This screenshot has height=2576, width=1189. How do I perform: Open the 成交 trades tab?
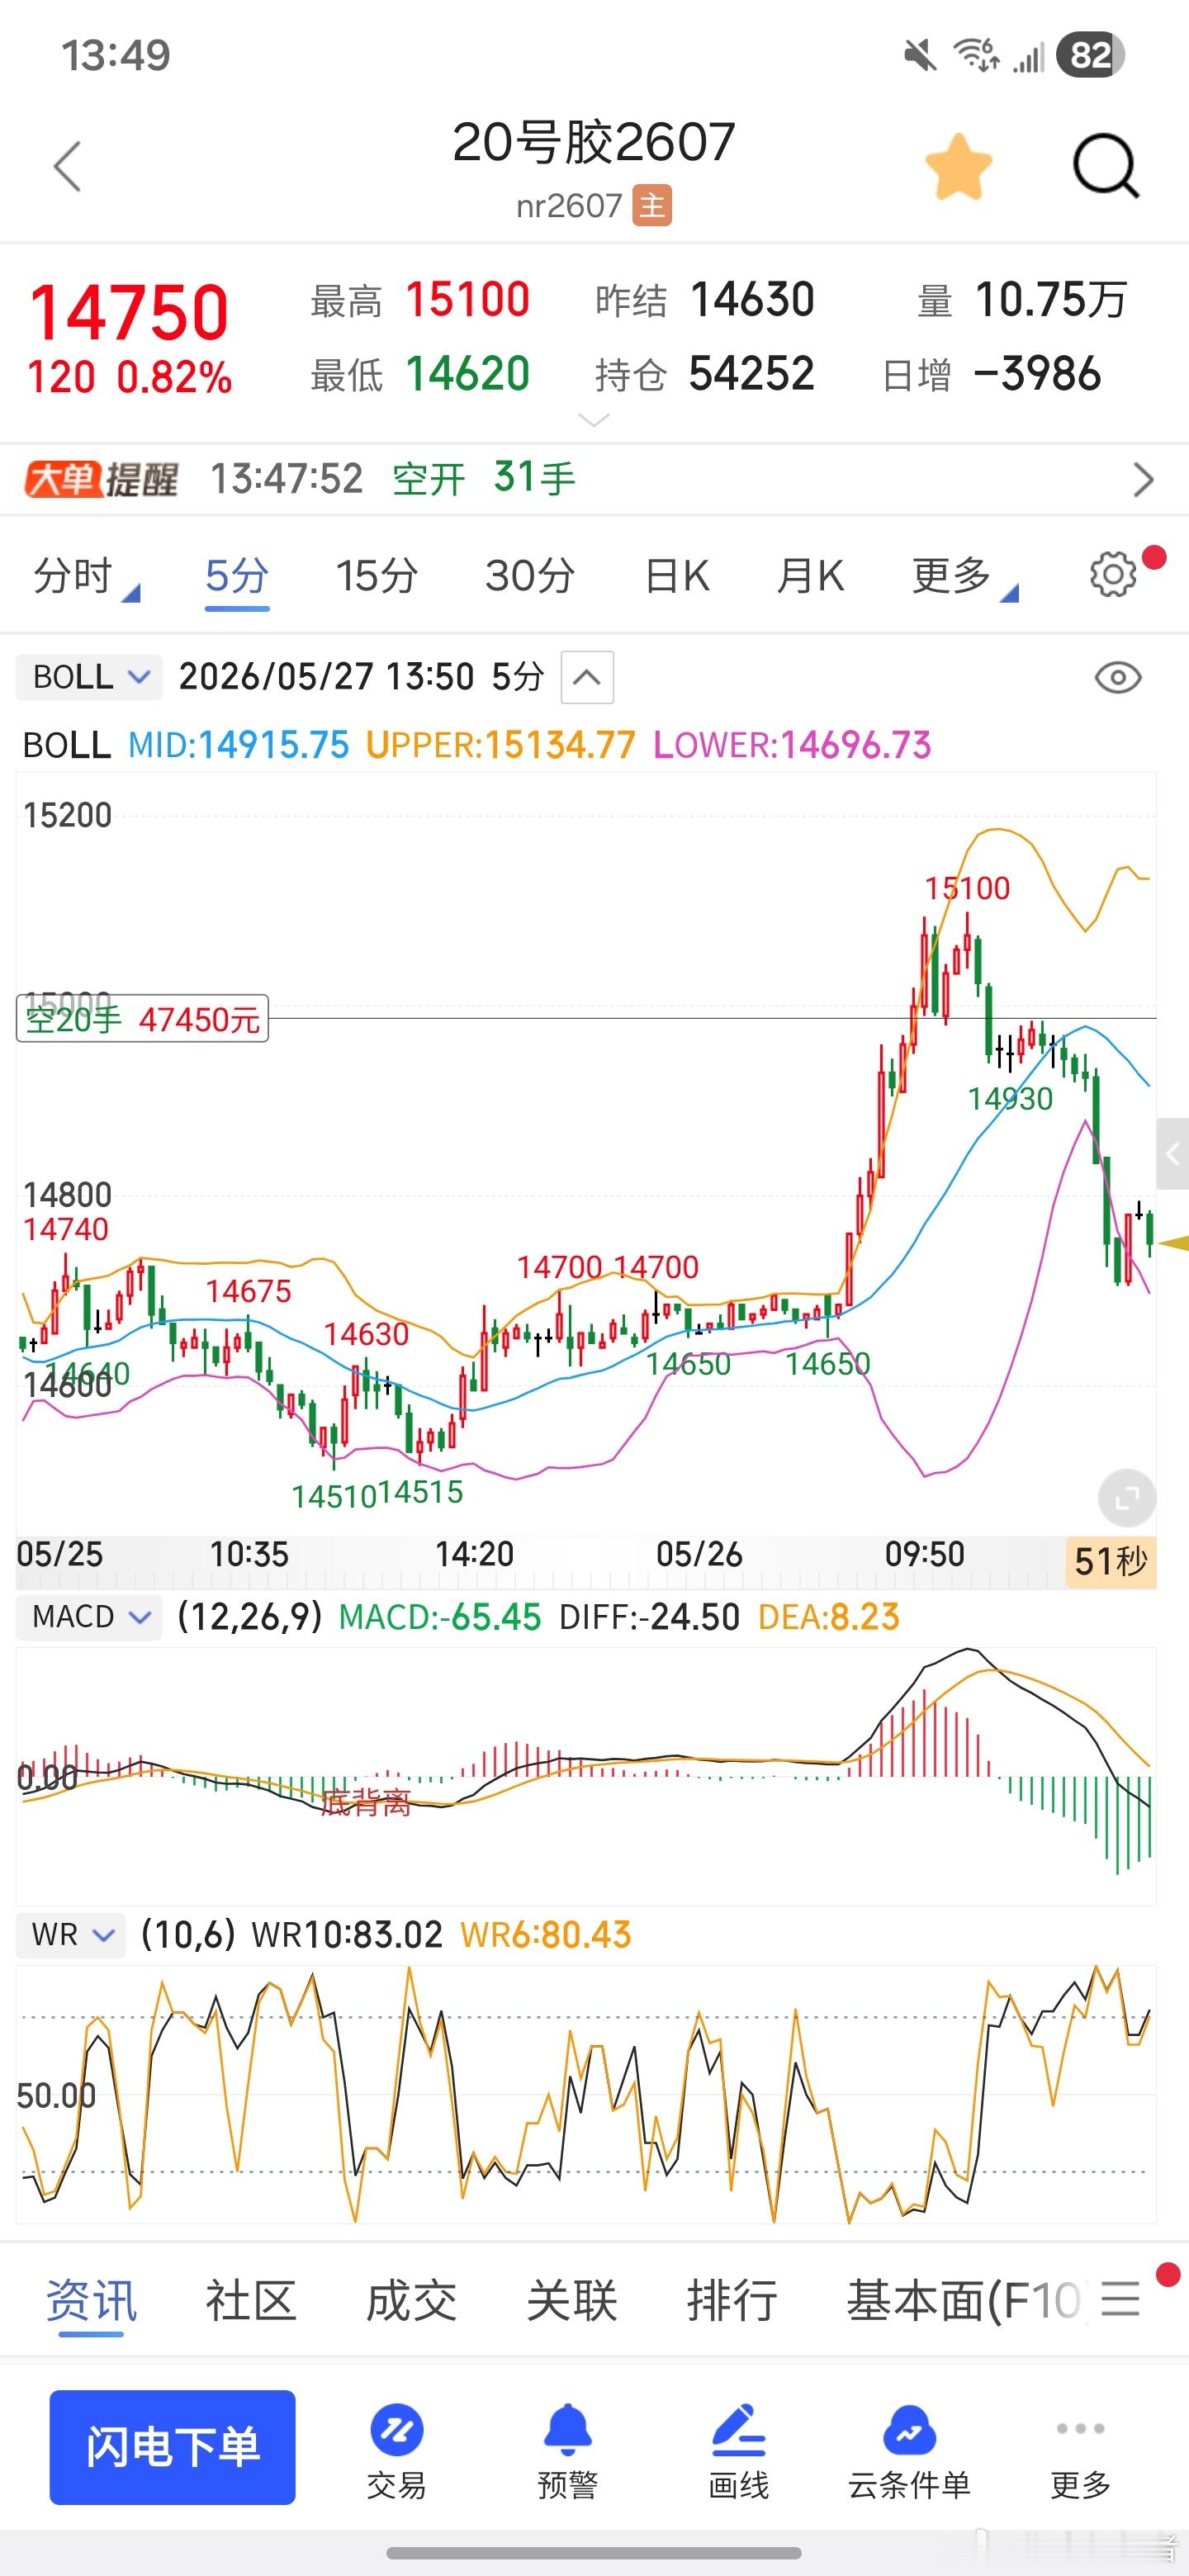click(x=411, y=2301)
